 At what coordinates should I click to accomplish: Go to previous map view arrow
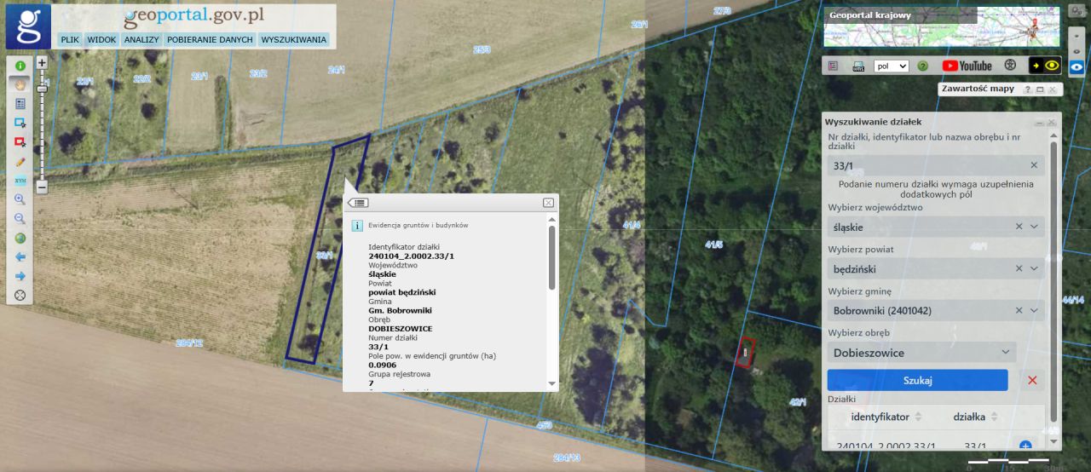(20, 256)
